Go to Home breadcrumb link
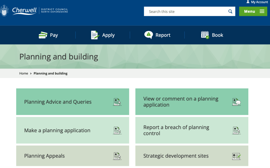The height and width of the screenshot is (168, 270). click(x=23, y=73)
